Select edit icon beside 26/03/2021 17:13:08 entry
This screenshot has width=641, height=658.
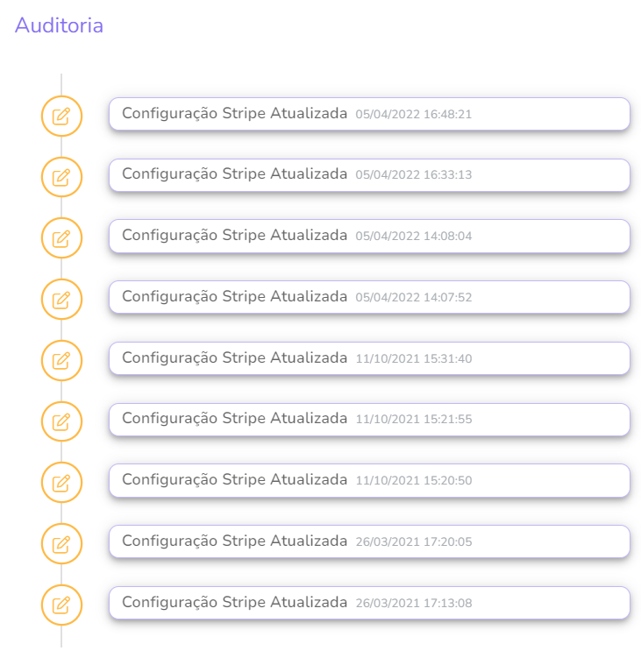(x=61, y=605)
